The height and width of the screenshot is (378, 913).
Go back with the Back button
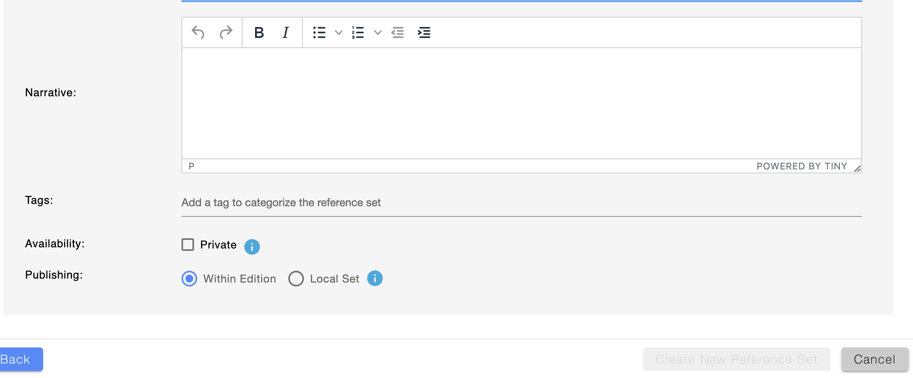click(21, 359)
